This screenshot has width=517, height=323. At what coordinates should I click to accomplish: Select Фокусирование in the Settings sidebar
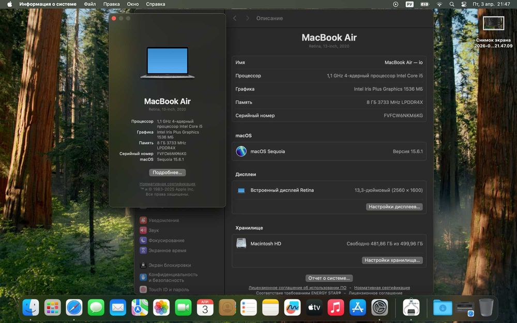[x=179, y=240]
